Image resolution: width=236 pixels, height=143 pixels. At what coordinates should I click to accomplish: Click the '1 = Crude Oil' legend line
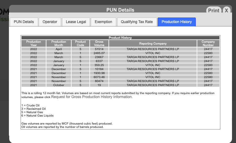click(x=30, y=105)
